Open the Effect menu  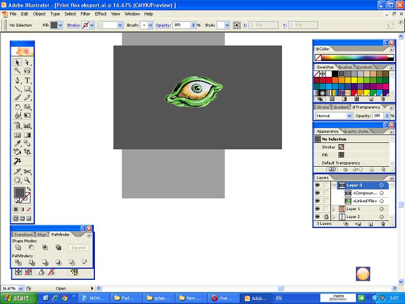coord(101,14)
